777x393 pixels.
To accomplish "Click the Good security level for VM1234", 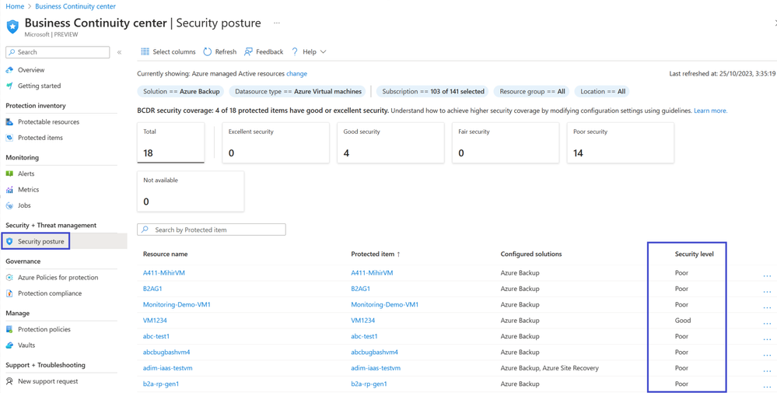I will pos(683,320).
